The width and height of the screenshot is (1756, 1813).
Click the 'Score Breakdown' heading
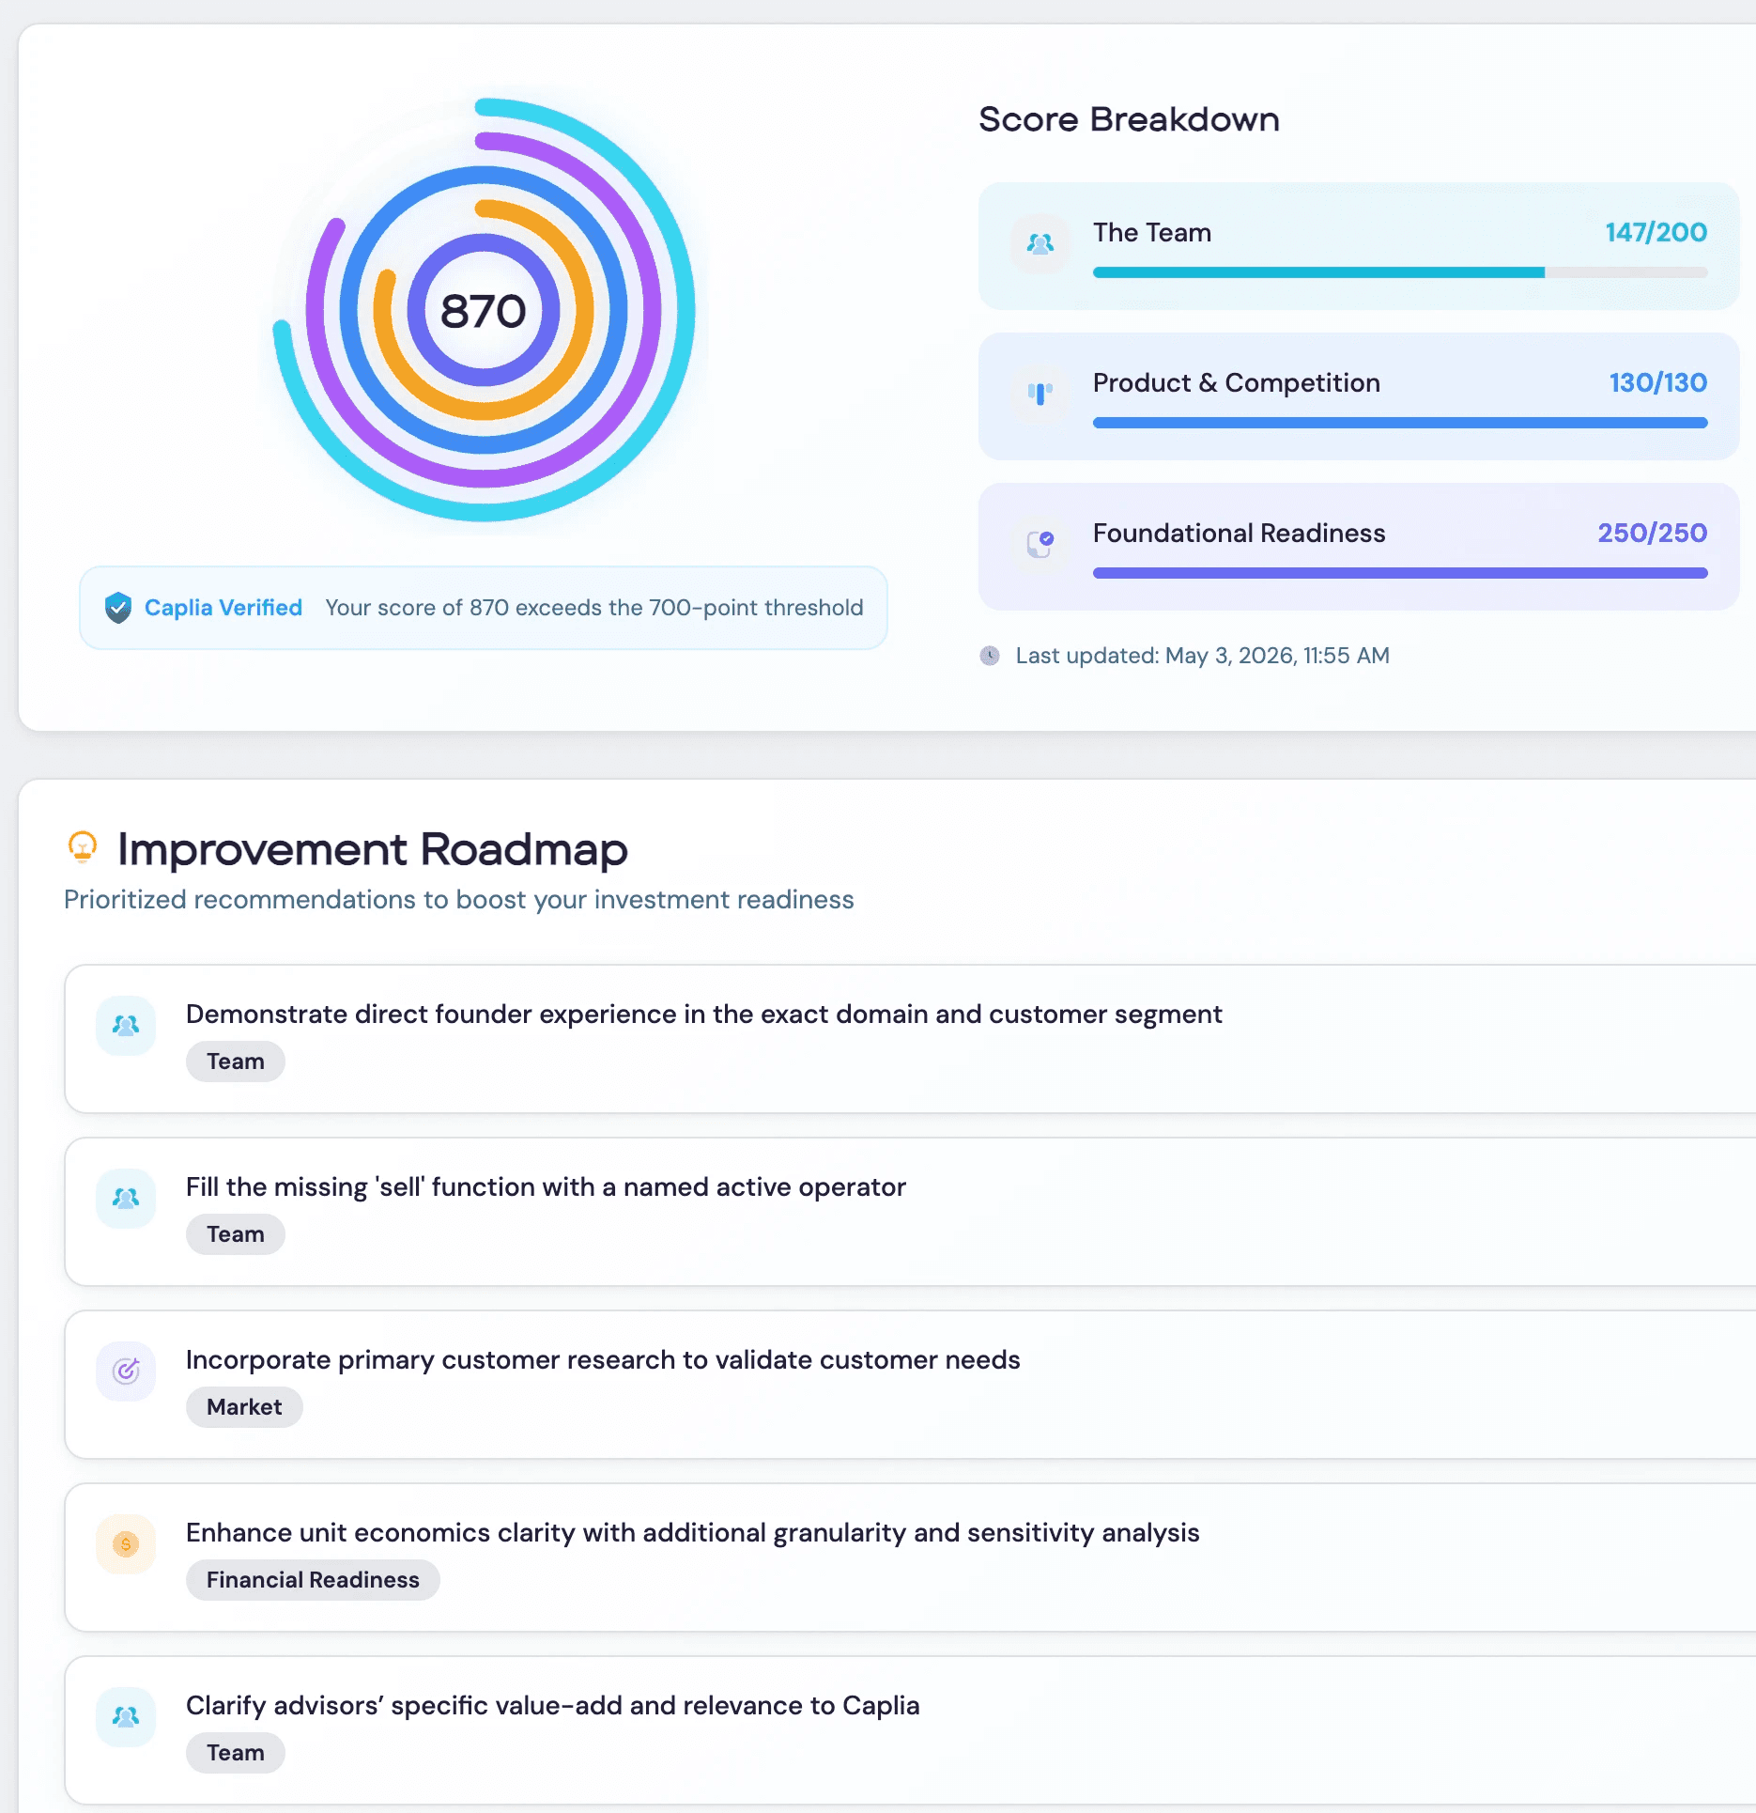[1129, 119]
